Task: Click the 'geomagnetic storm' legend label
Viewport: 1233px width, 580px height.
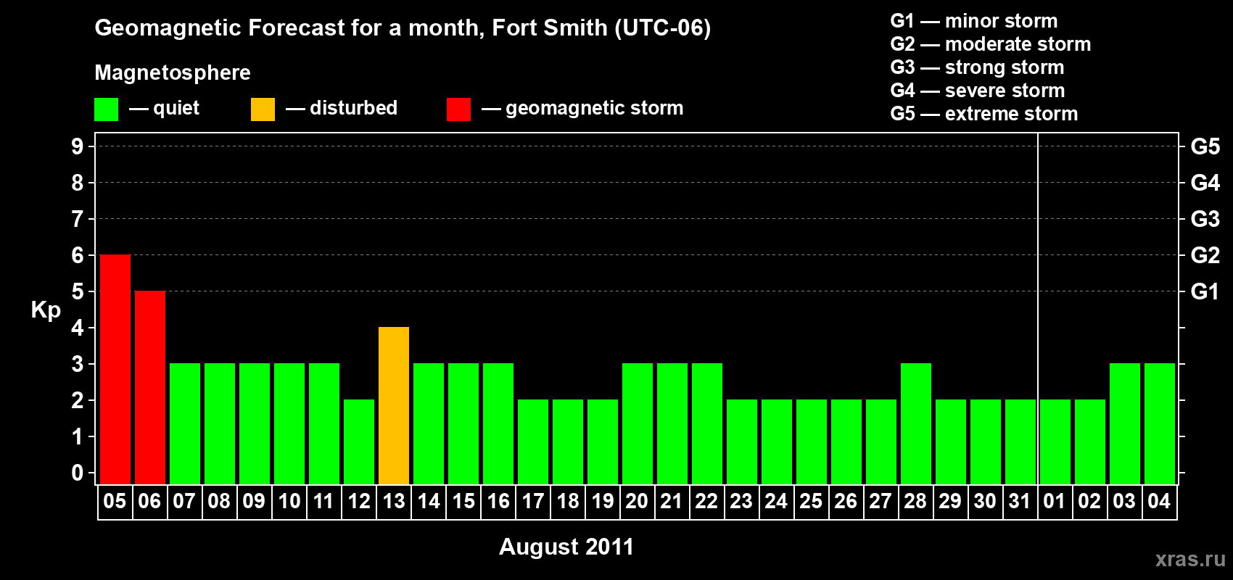Action: (595, 109)
